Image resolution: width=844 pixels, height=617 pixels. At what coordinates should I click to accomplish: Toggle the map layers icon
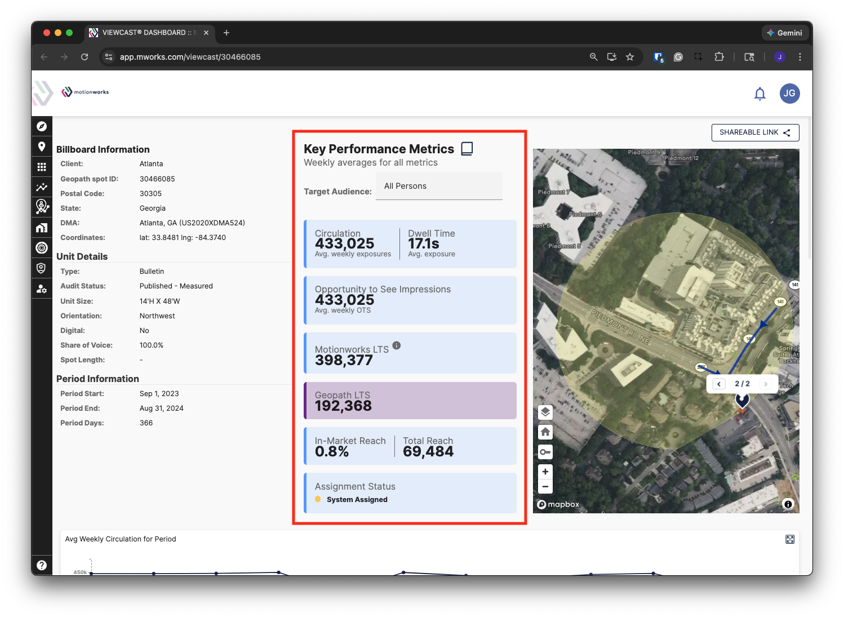[545, 412]
